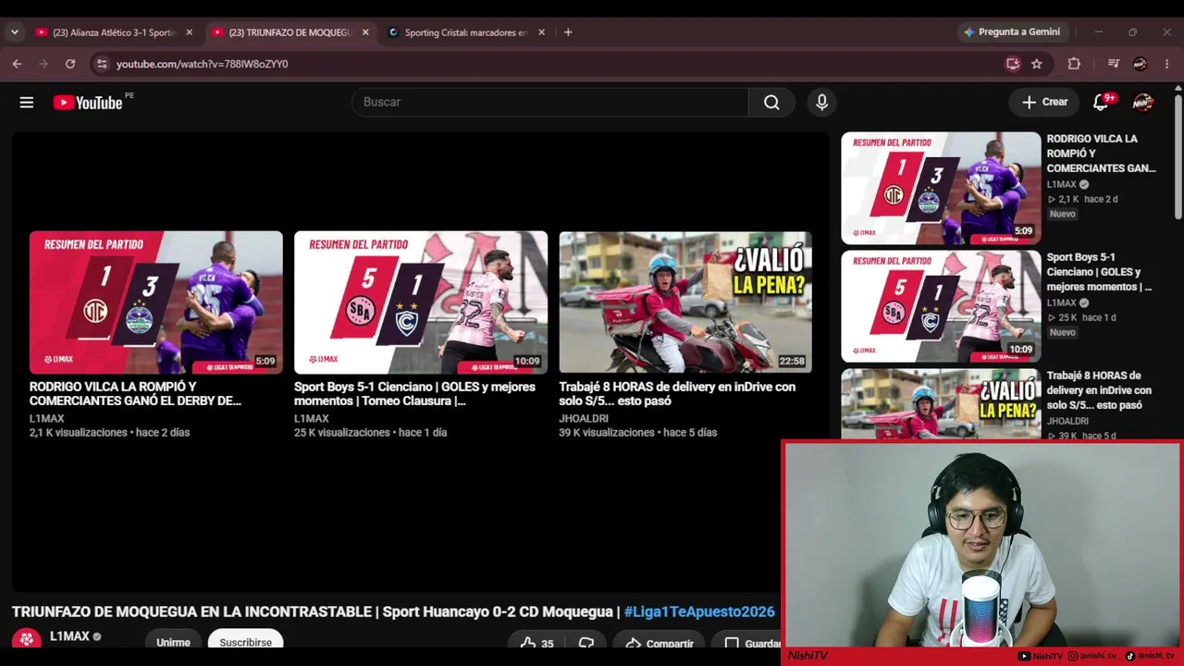Switch to the Sporting Cristal marcadores tab
The image size is (1184, 666).
pyautogui.click(x=466, y=32)
